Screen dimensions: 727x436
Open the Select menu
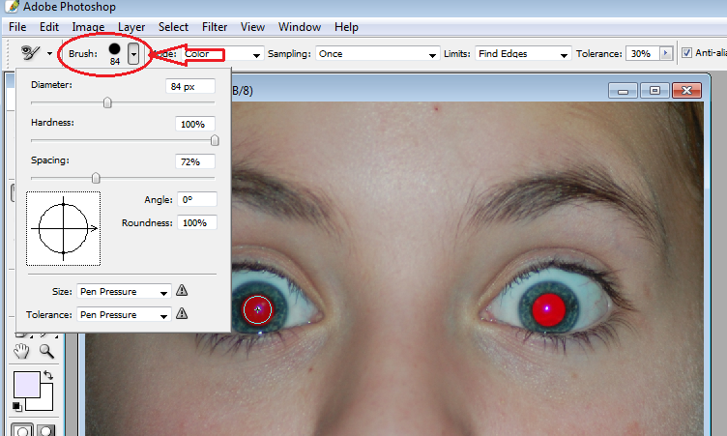click(173, 27)
